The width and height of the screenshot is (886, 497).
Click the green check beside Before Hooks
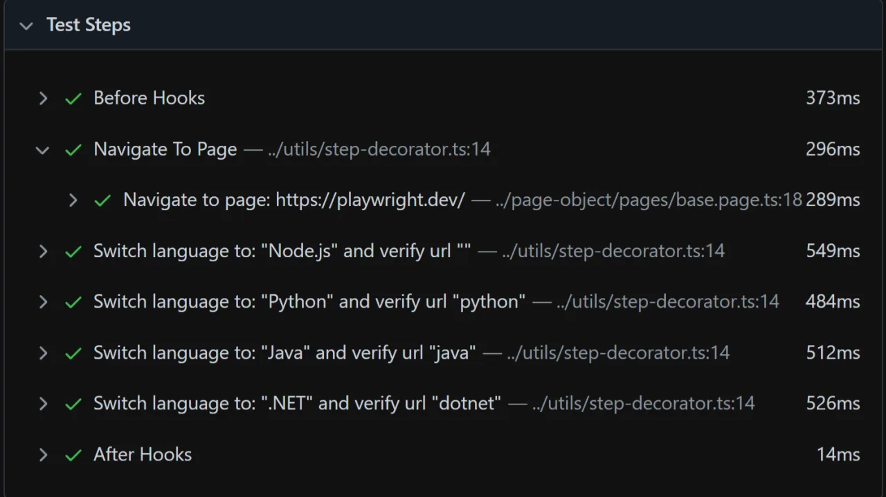(x=73, y=99)
